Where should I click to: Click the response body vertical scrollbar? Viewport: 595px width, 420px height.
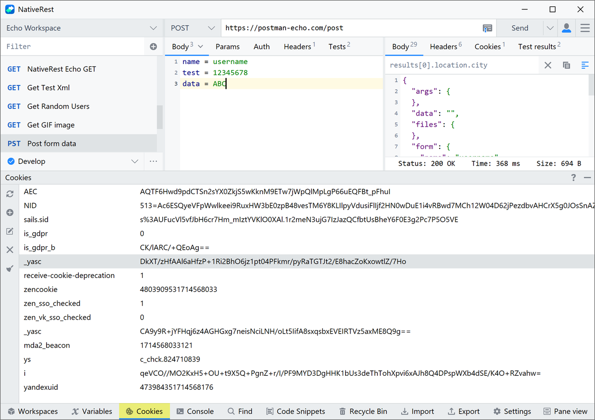591,84
